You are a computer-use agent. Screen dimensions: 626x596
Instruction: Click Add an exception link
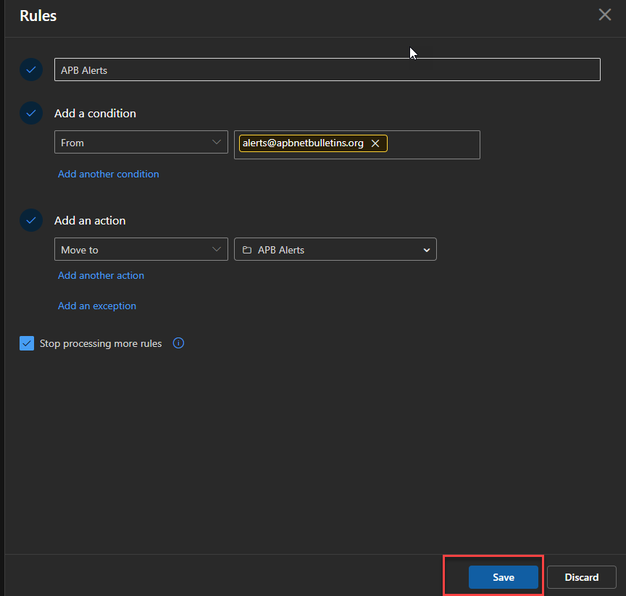click(97, 306)
